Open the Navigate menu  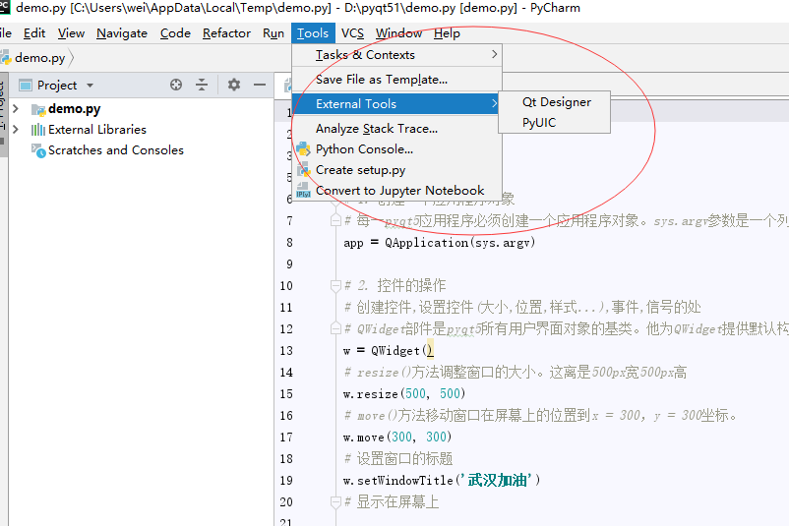click(x=122, y=33)
